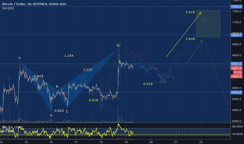The image size is (244, 144).
Task: Open the RSI (14, close) indicator legend
Action: click(13, 127)
